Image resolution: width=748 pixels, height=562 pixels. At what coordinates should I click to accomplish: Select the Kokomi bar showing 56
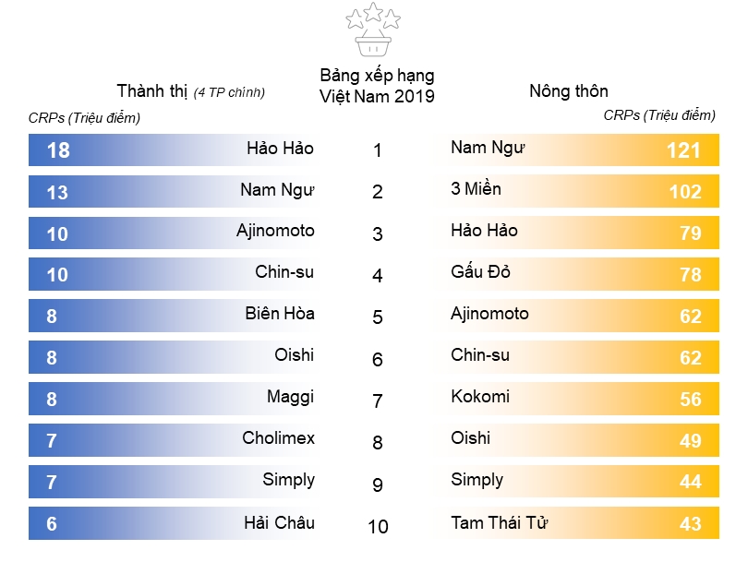[x=583, y=399]
